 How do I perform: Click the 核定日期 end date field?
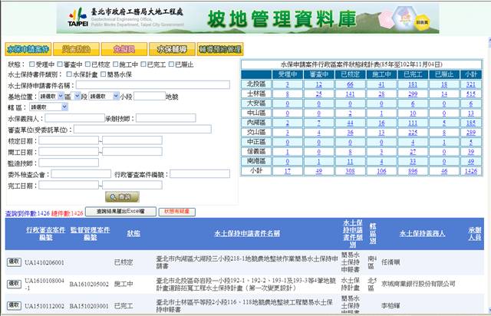tap(132, 140)
